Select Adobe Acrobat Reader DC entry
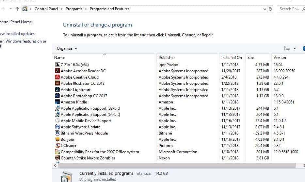This screenshot has height=182, width=305. (x=83, y=71)
